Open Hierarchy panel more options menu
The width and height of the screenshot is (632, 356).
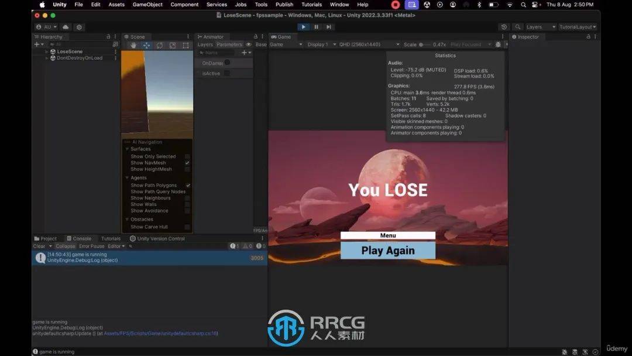click(115, 37)
